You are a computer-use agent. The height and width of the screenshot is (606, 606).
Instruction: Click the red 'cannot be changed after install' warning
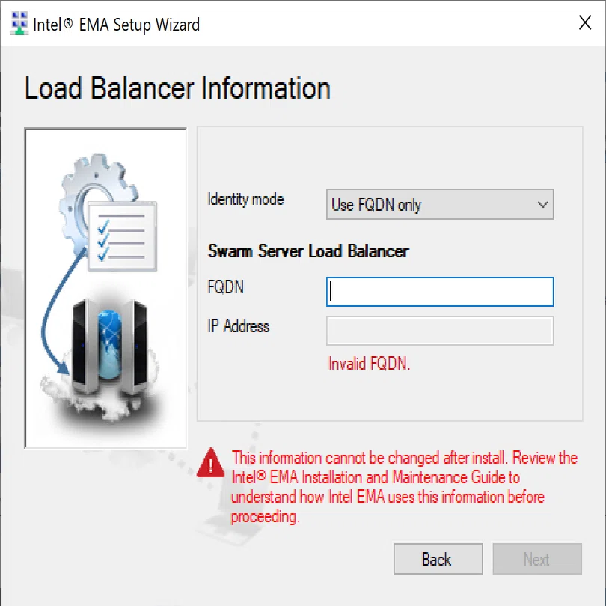pos(404,487)
